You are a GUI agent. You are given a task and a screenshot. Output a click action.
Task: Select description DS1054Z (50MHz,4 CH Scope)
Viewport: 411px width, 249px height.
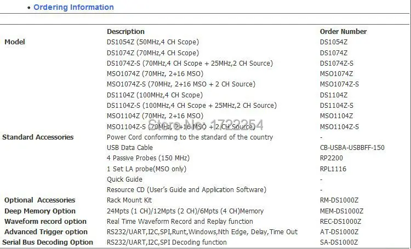[x=153, y=42]
